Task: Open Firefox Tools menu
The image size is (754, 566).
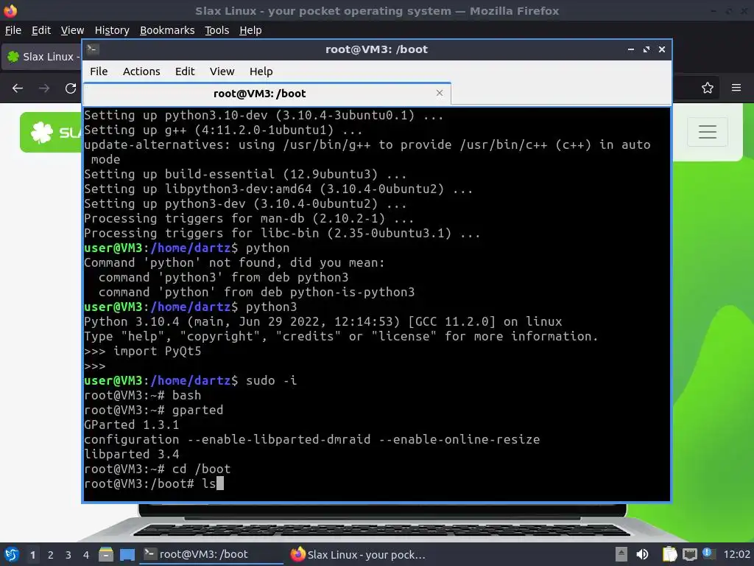Action: coord(217,30)
